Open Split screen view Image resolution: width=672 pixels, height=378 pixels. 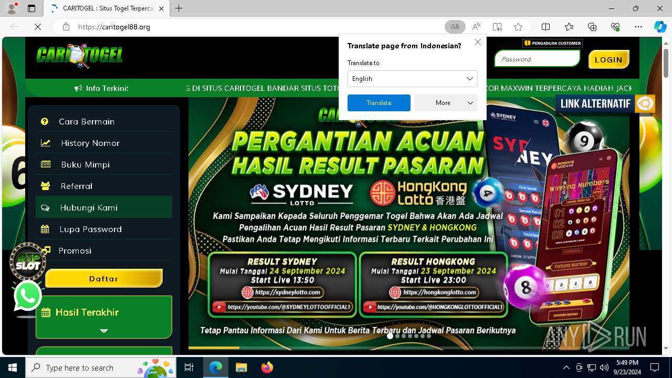tap(546, 27)
